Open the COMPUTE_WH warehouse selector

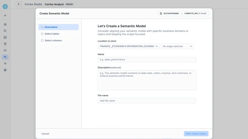[x=195, y=13]
